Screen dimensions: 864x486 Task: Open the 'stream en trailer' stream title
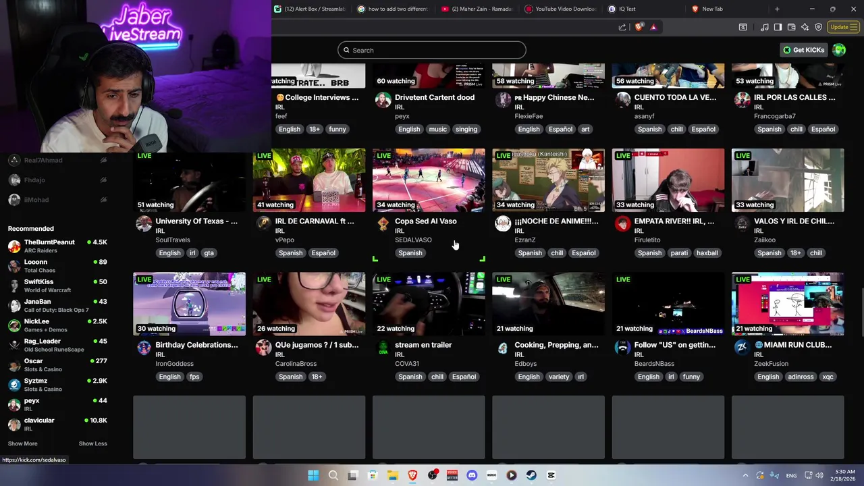[x=423, y=345]
